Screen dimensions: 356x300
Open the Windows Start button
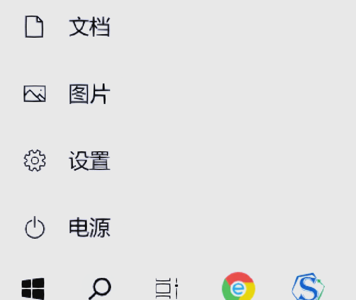click(33, 288)
